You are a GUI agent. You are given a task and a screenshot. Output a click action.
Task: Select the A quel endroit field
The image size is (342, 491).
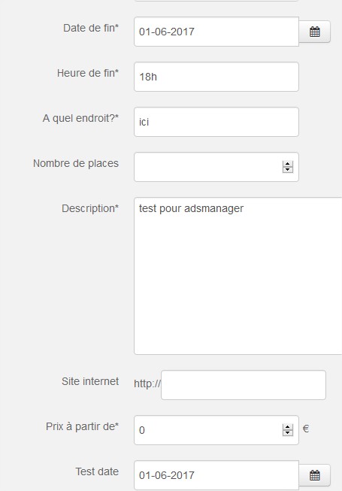click(216, 122)
